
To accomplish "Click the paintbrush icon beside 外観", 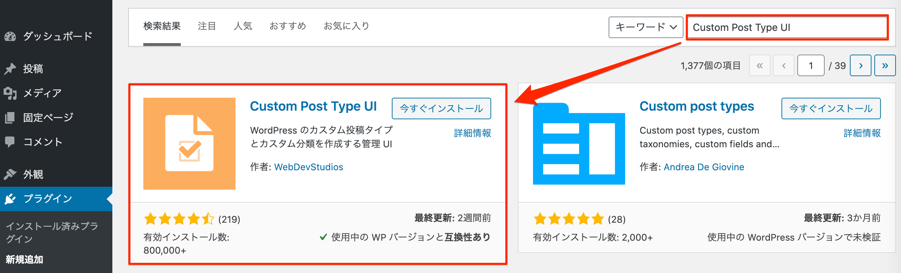I will pyautogui.click(x=10, y=174).
